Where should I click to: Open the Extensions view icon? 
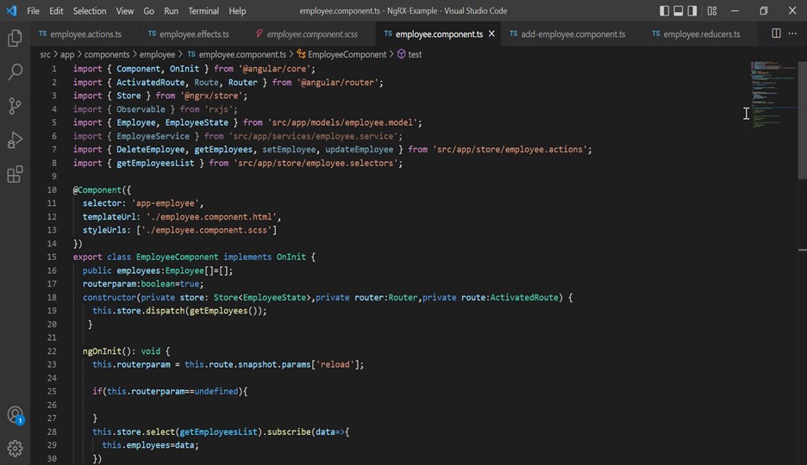15,175
